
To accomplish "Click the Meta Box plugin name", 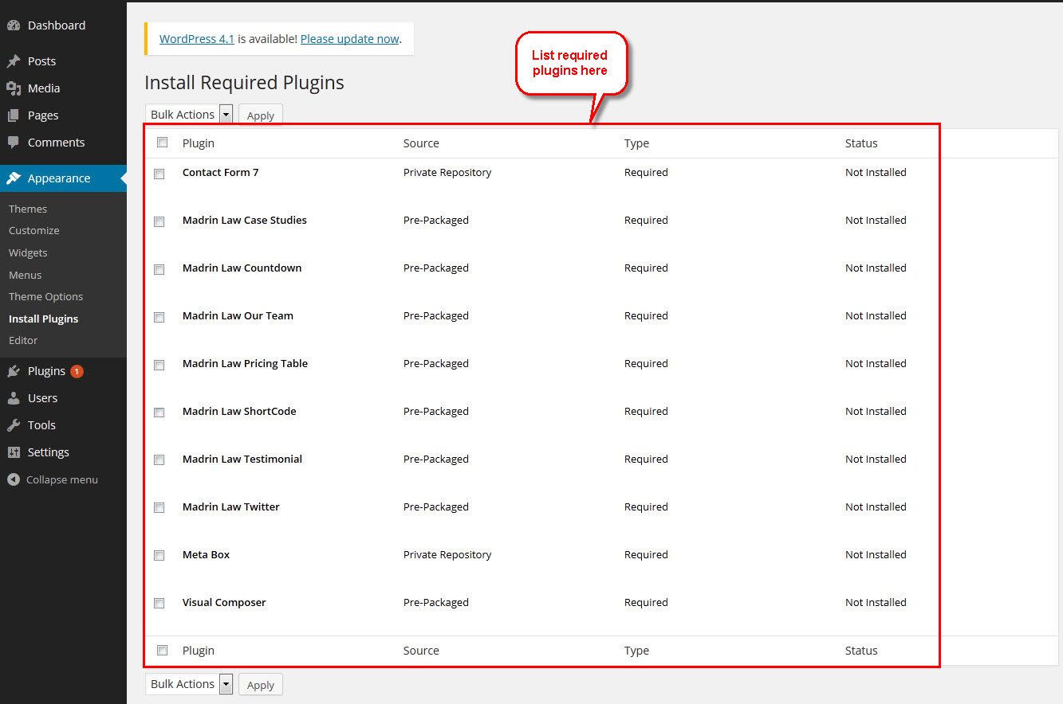I will [x=206, y=554].
